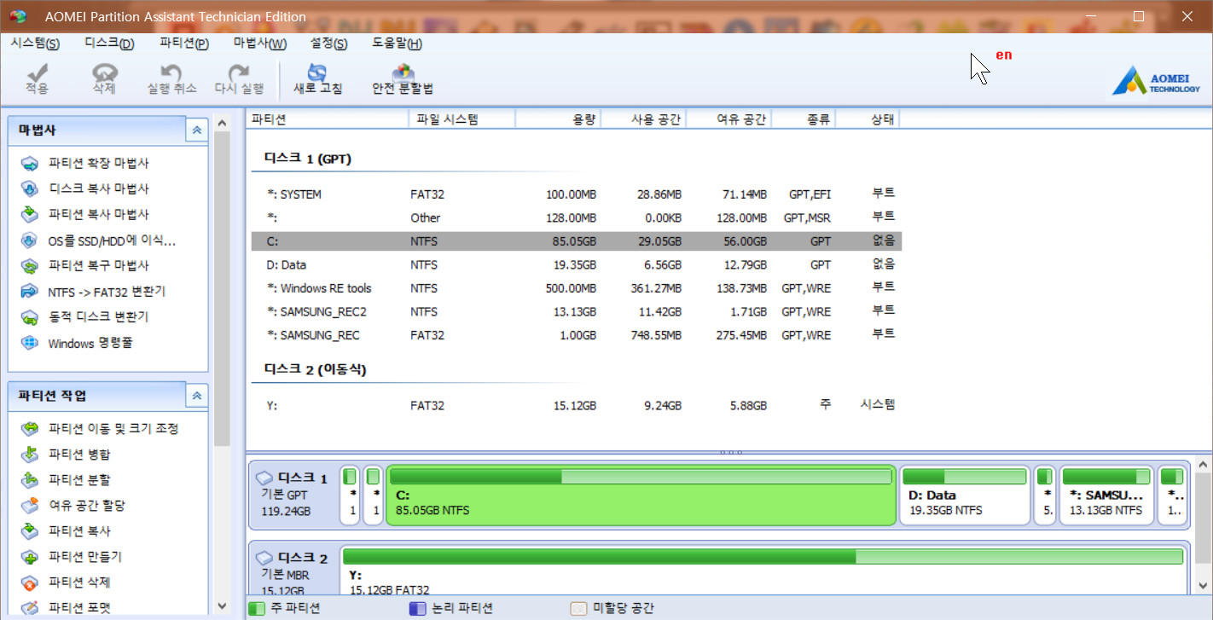
Task: Click the Y: 15.12GB FAT32 block
Action: click(x=763, y=571)
